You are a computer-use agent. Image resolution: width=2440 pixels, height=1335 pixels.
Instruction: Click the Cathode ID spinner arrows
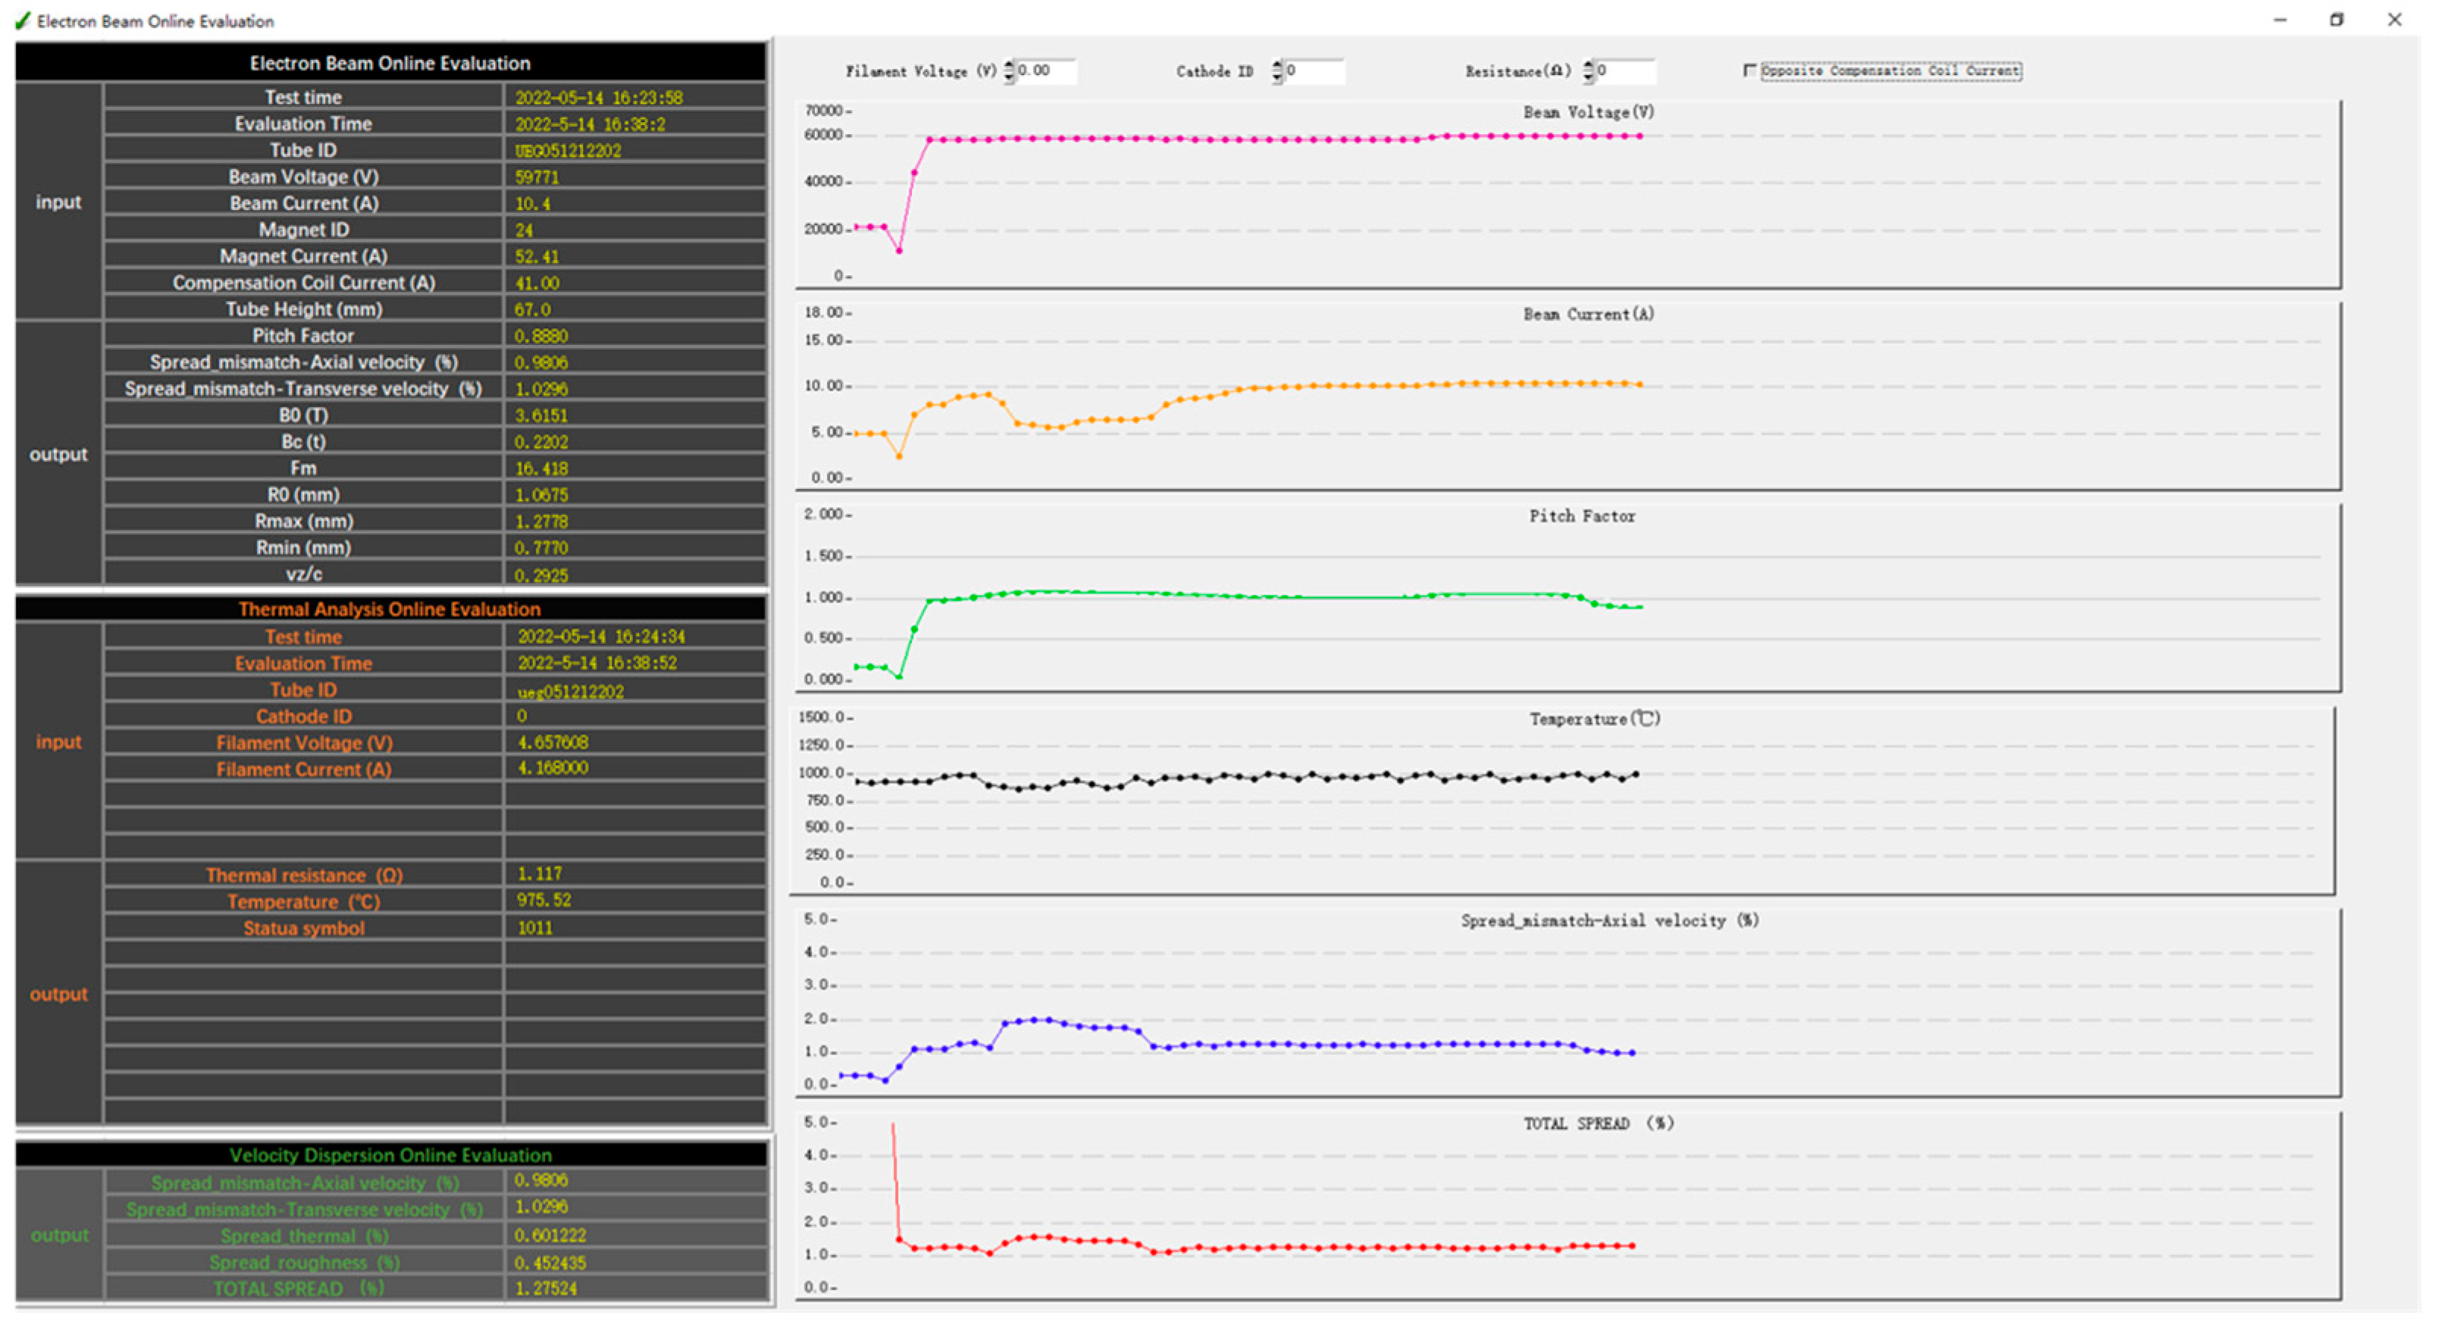click(1276, 71)
